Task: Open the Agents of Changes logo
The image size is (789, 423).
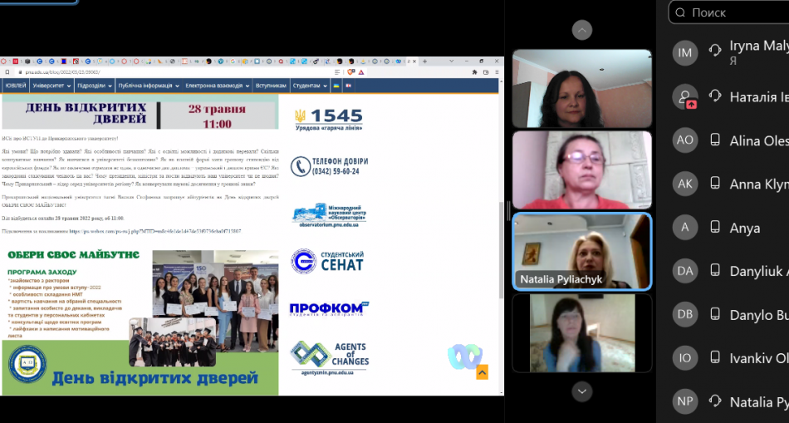Action: (x=329, y=357)
